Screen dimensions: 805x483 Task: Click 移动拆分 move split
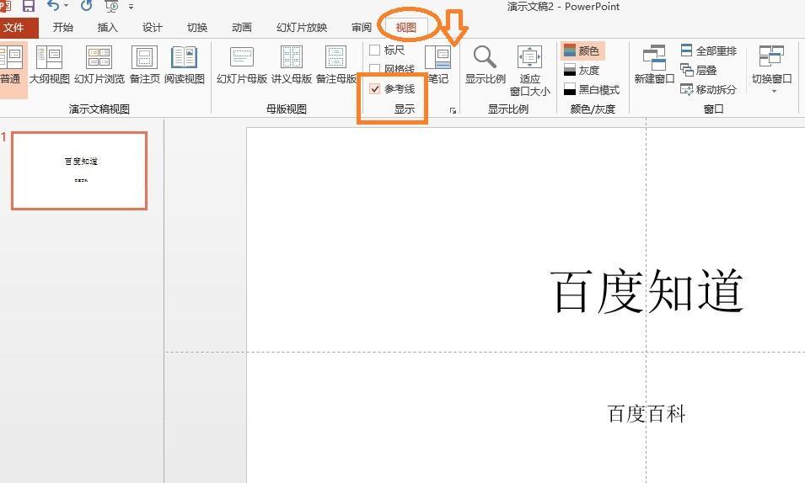[x=708, y=90]
